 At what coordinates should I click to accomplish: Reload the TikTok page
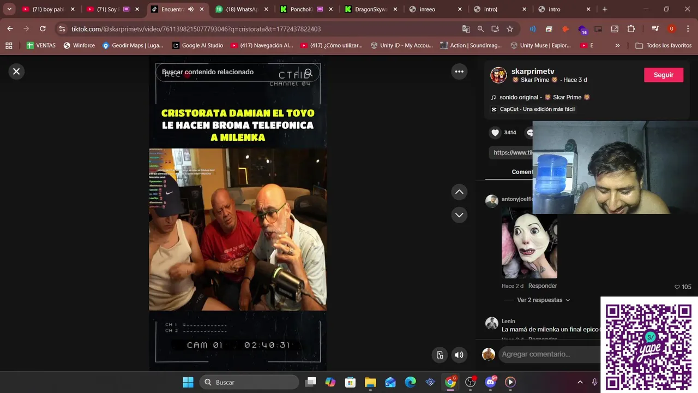[43, 29]
